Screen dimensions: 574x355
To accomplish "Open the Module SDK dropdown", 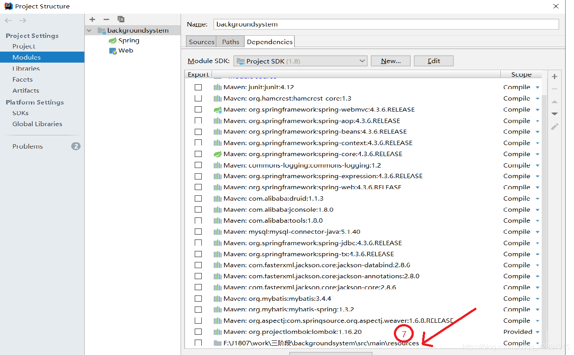I will click(300, 61).
